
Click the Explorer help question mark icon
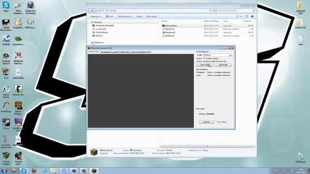[x=252, y=16]
